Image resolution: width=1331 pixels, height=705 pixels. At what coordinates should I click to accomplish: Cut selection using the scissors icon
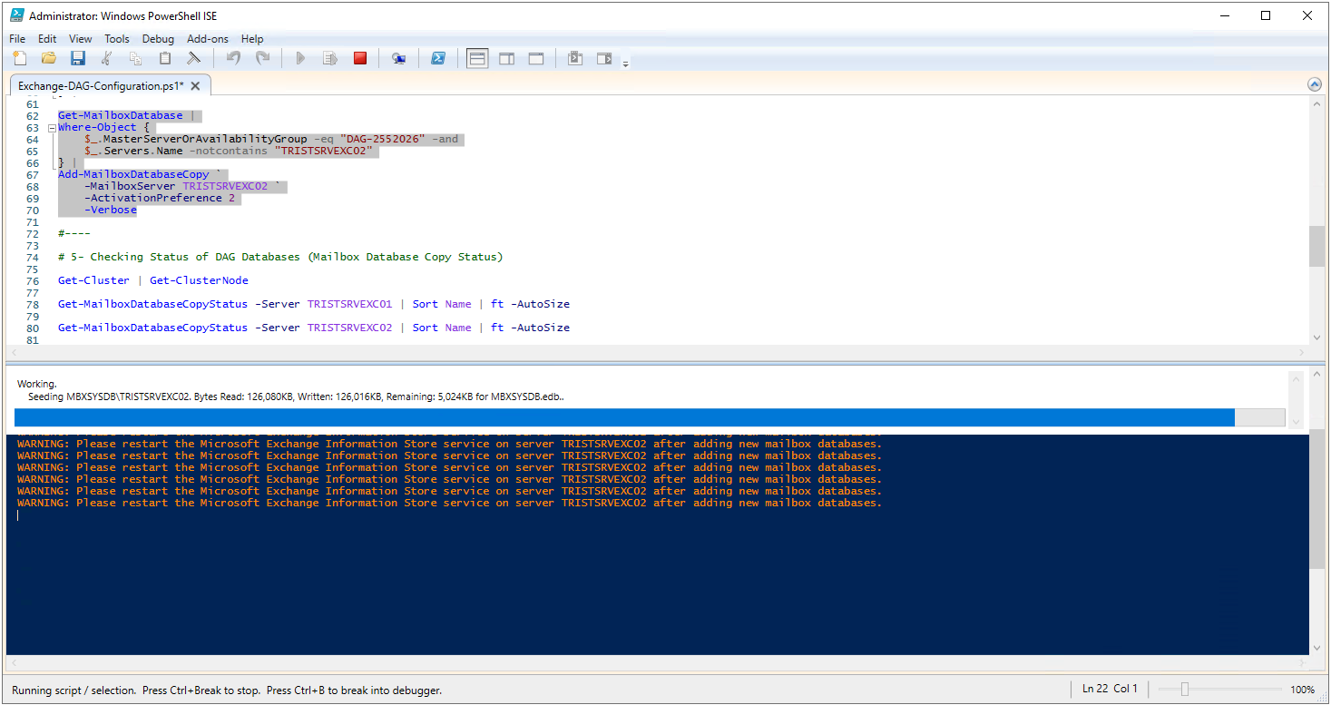(x=107, y=58)
